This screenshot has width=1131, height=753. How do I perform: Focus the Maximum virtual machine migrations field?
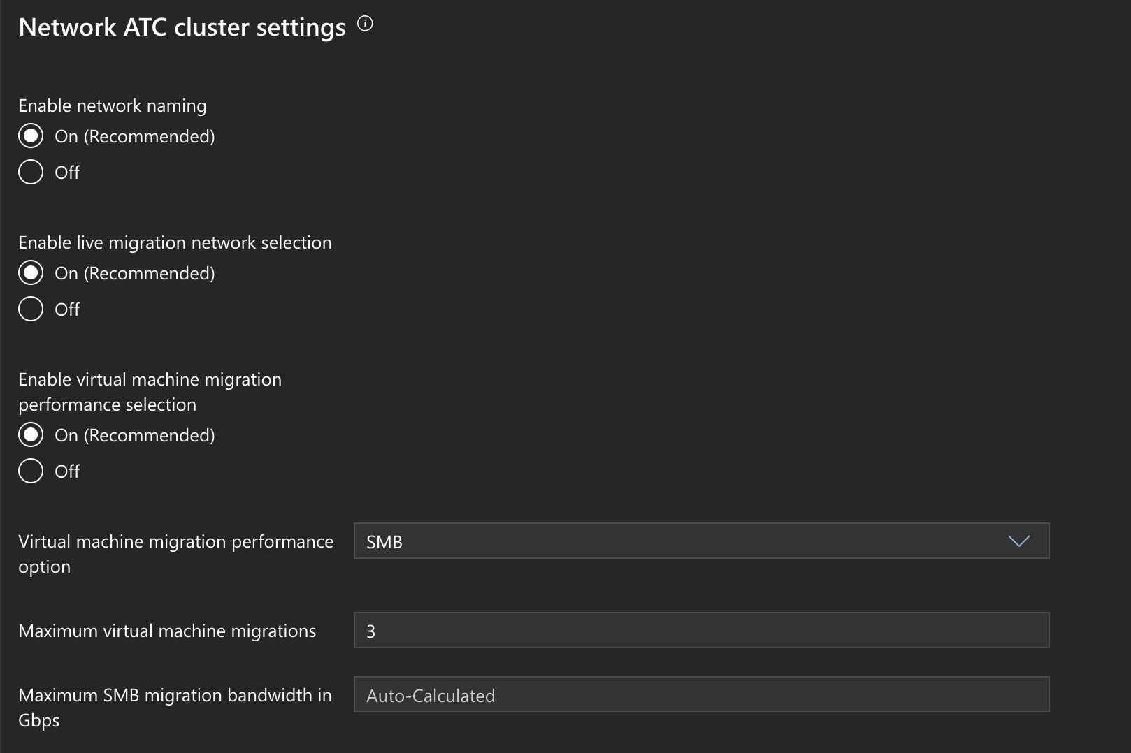click(700, 631)
